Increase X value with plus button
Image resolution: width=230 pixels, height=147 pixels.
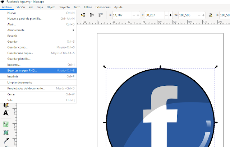138,15
